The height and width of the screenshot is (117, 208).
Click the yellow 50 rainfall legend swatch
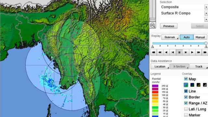155,101
